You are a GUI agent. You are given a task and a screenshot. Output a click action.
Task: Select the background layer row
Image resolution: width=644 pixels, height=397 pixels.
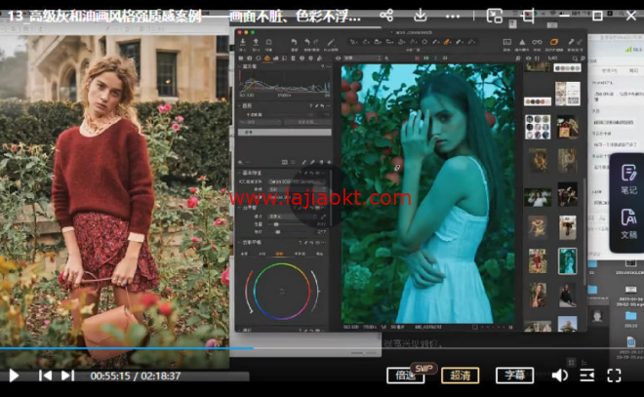point(285,133)
